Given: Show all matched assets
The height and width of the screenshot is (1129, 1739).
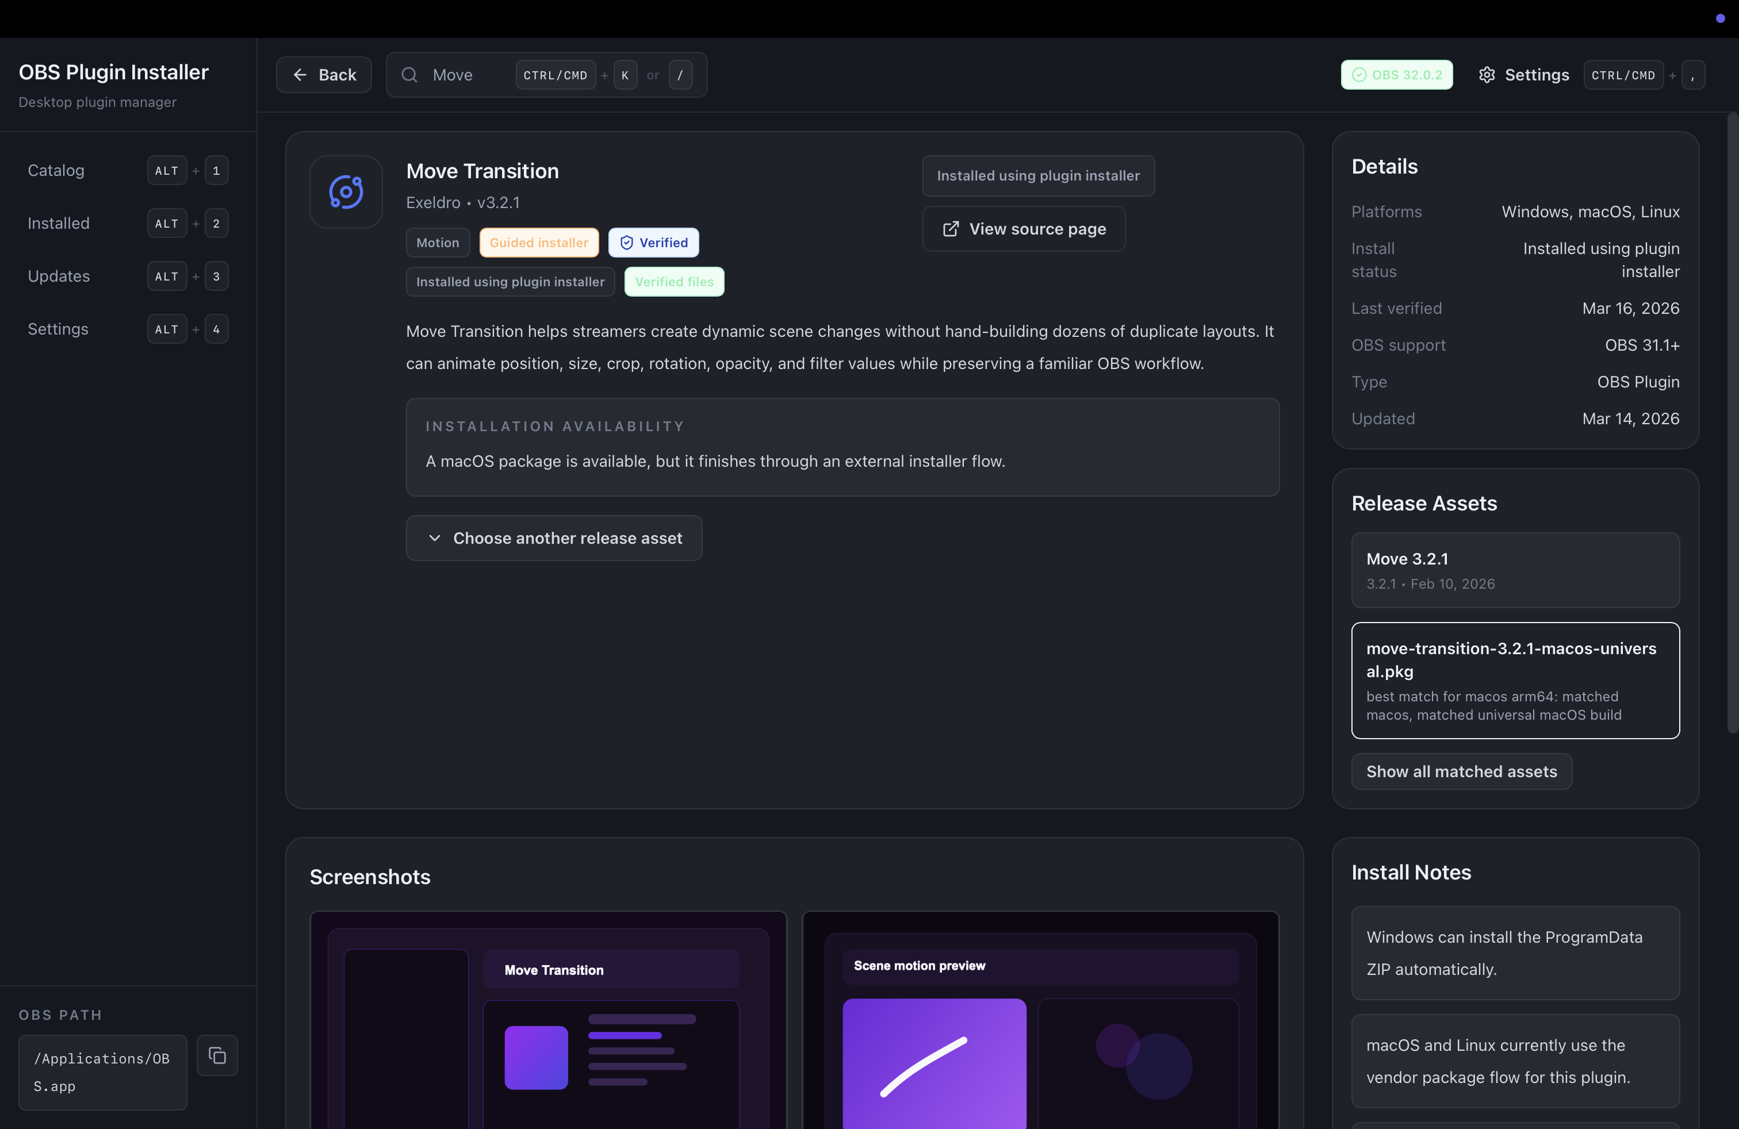Looking at the screenshot, I should coord(1461,771).
